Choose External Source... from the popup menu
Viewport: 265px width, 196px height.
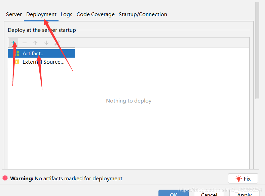(x=43, y=62)
